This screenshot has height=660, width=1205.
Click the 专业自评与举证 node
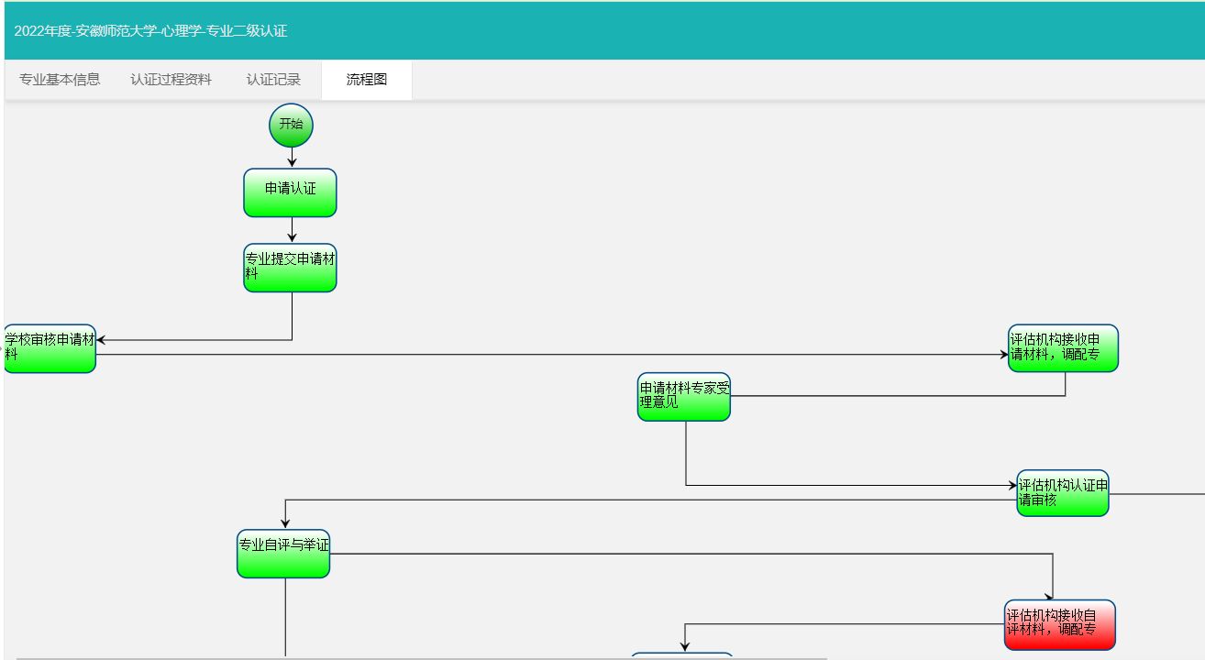pyautogui.click(x=283, y=554)
